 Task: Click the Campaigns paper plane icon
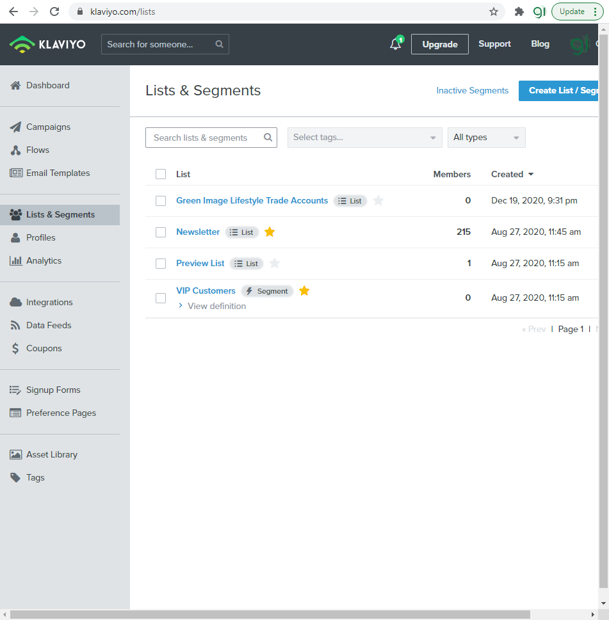pyautogui.click(x=15, y=127)
